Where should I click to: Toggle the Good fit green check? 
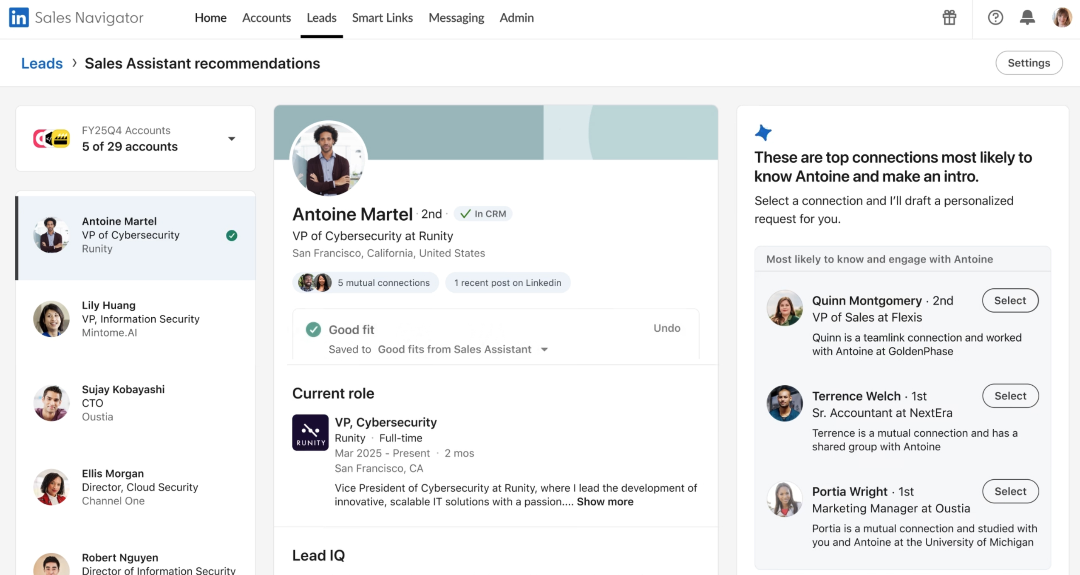(313, 330)
